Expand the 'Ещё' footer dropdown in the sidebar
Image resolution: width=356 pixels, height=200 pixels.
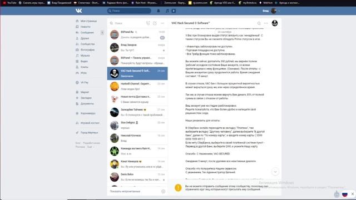pyautogui.click(x=90, y=147)
